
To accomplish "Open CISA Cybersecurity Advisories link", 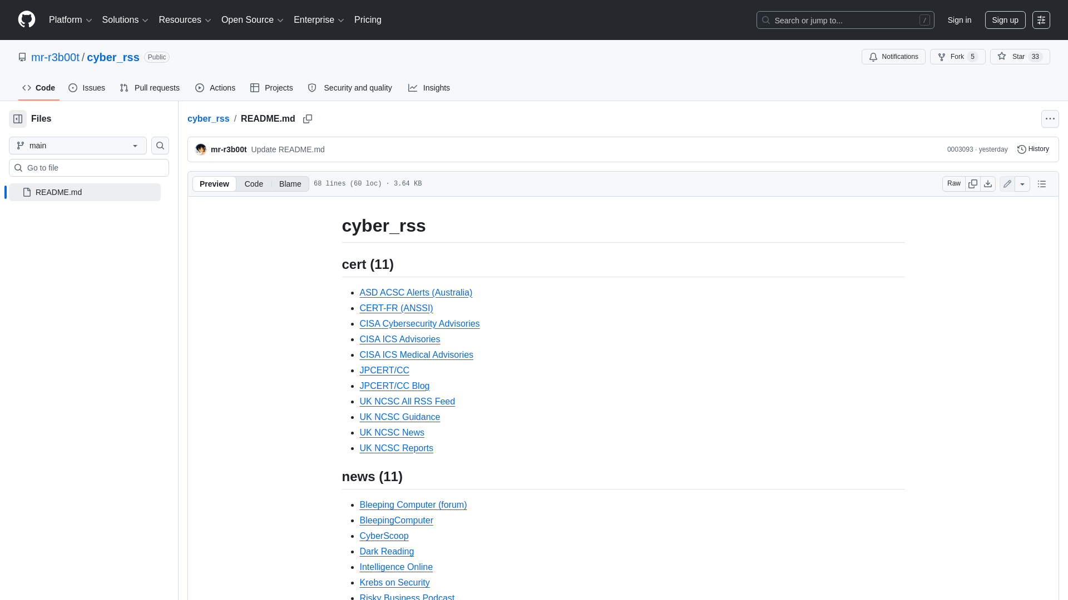I will click(x=419, y=324).
